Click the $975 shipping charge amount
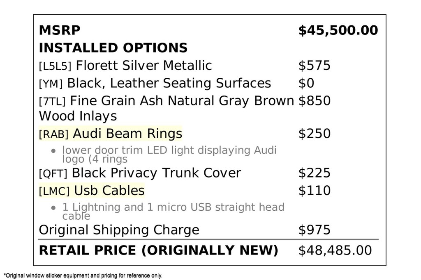 [315, 230]
